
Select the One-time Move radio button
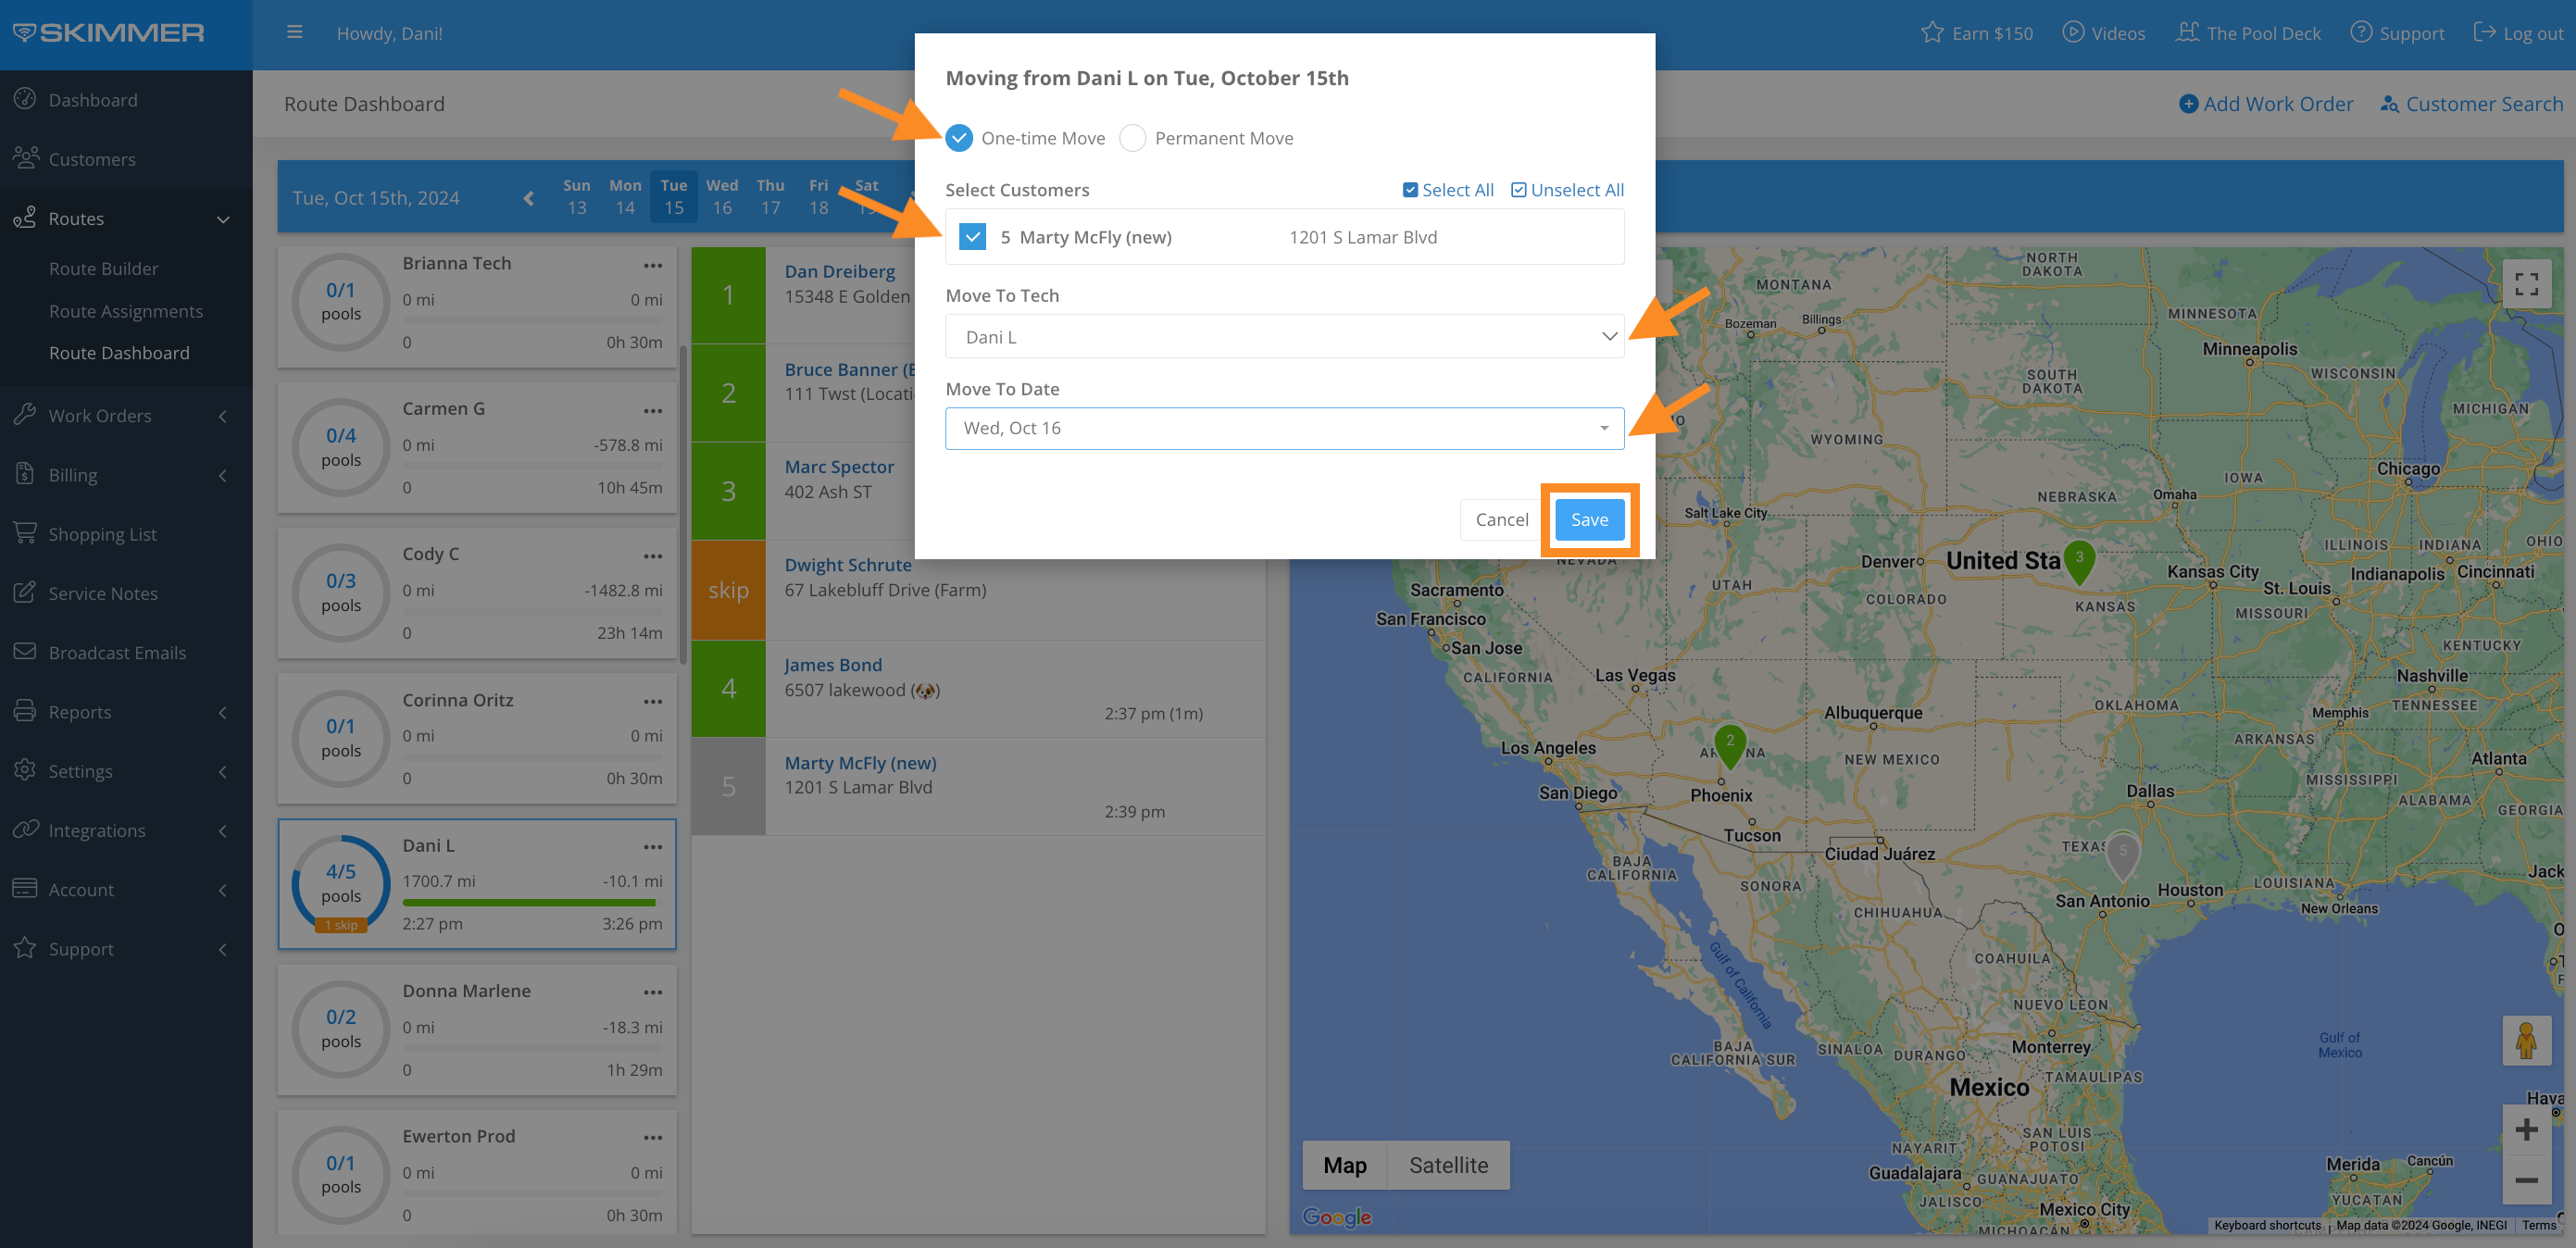pos(958,138)
